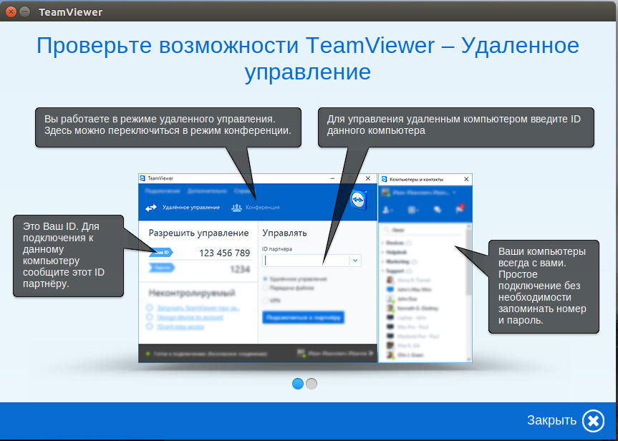Close the TeamViewer window with the red title bar button

pos(11,12)
